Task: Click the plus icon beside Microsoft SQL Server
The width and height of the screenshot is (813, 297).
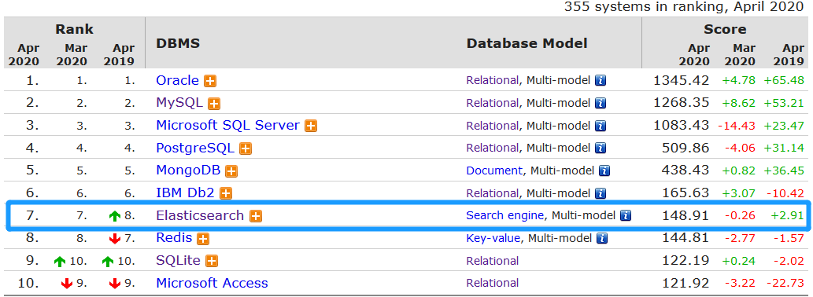Action: click(311, 126)
